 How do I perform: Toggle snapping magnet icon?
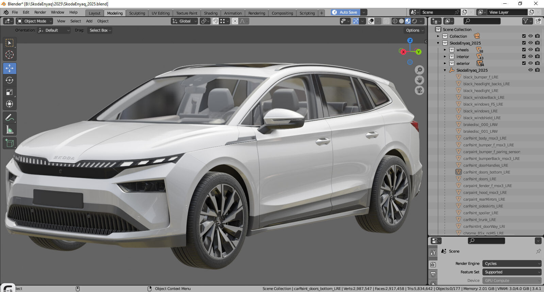215,21
